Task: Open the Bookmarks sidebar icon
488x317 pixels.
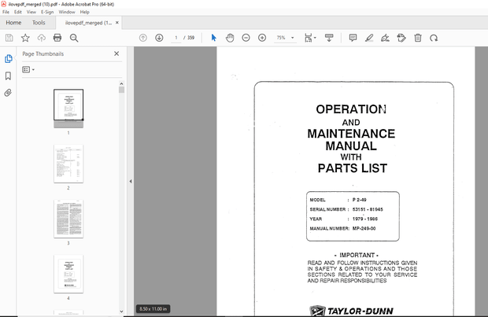Action: (x=8, y=76)
